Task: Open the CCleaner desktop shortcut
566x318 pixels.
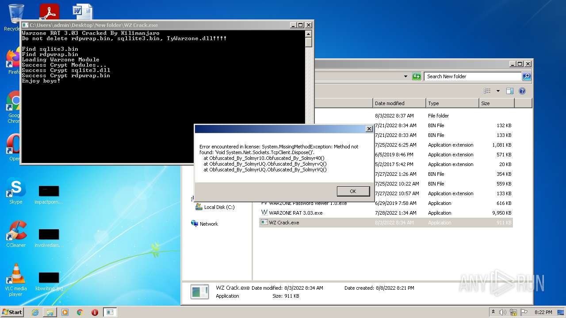Action: (16, 235)
